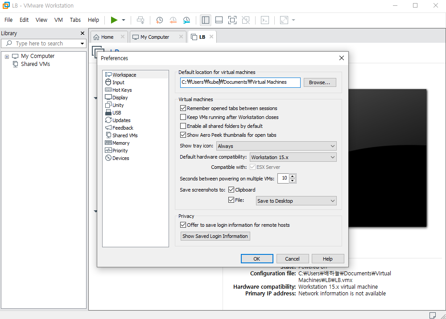This screenshot has height=319, width=446.
Task: Confirm preferences with OK button
Action: pyautogui.click(x=257, y=259)
